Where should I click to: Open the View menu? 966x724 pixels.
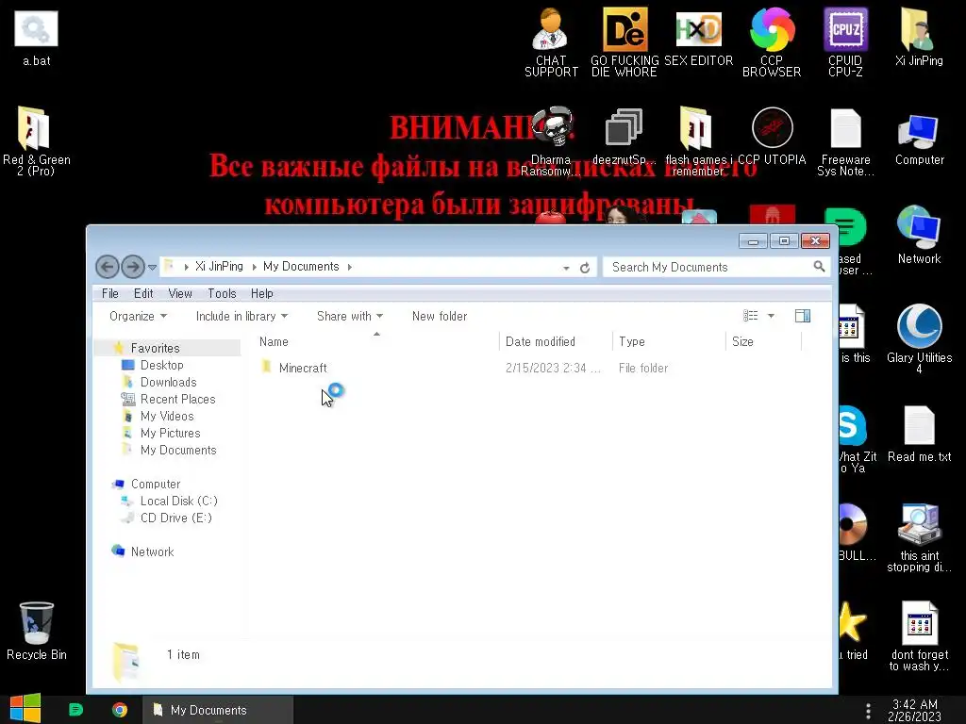coord(180,294)
